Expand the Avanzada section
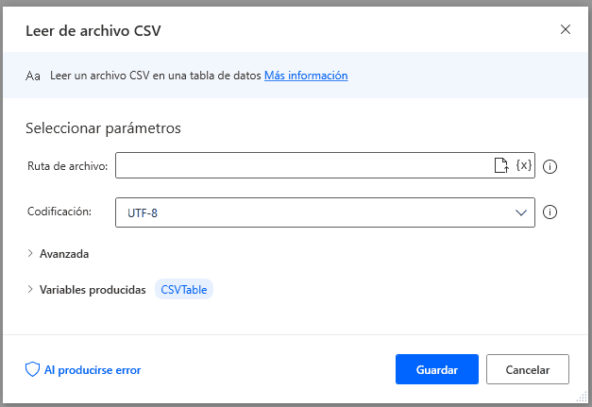The height and width of the screenshot is (407, 592). pyautogui.click(x=59, y=254)
